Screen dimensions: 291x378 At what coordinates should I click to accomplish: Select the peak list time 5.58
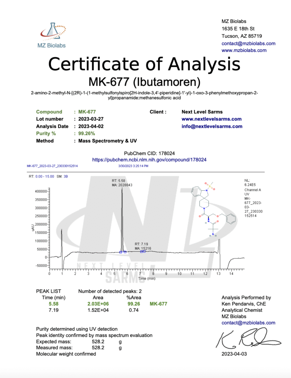53,304
